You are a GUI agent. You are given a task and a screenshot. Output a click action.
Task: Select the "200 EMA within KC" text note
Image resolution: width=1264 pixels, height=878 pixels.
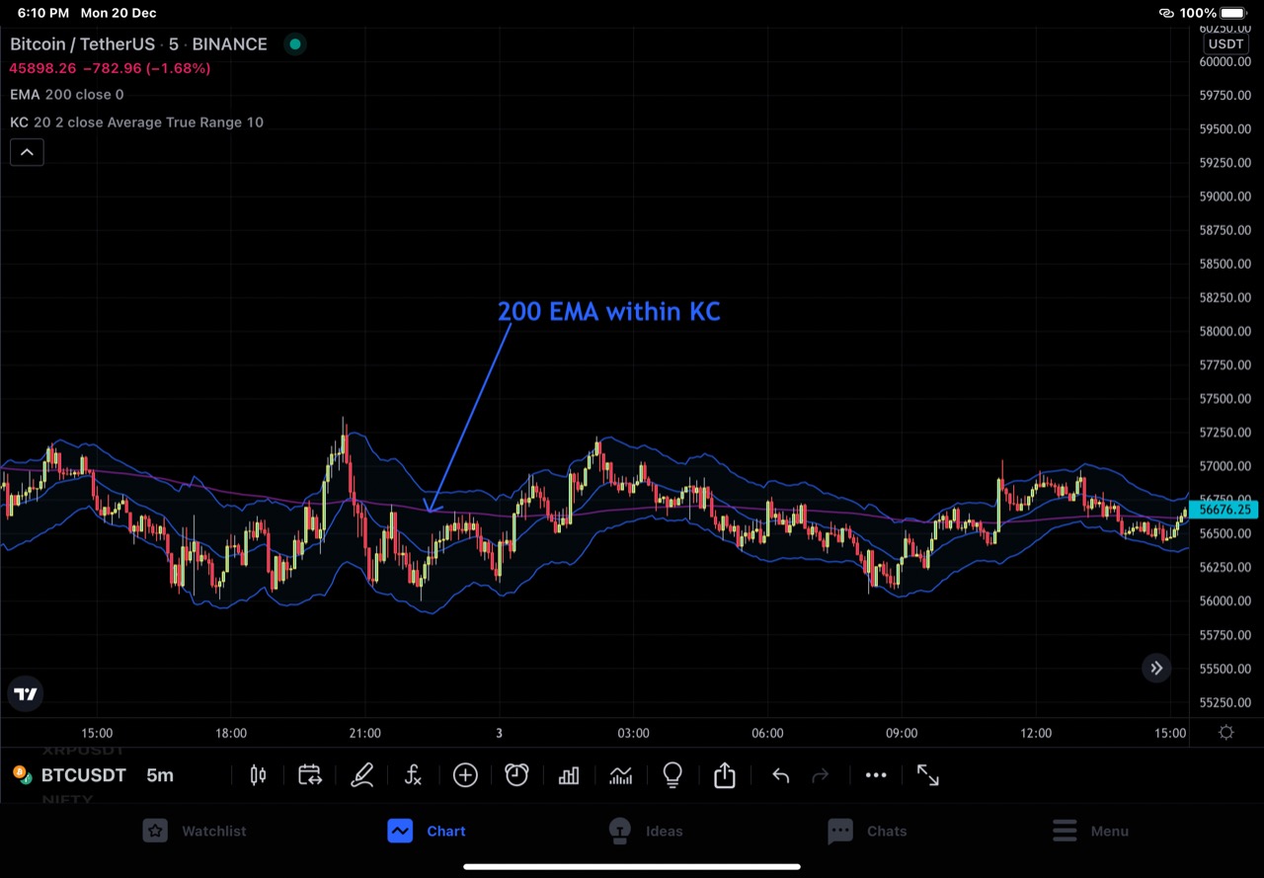[609, 312]
